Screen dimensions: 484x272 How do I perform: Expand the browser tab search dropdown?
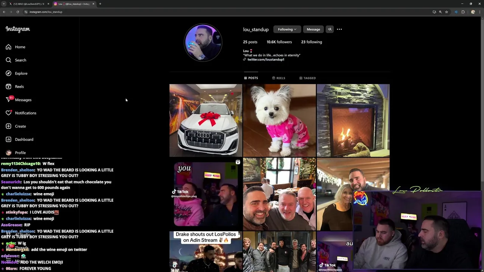coord(4,4)
